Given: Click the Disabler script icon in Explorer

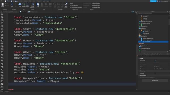Looking at the screenshot, I should 143,32.
